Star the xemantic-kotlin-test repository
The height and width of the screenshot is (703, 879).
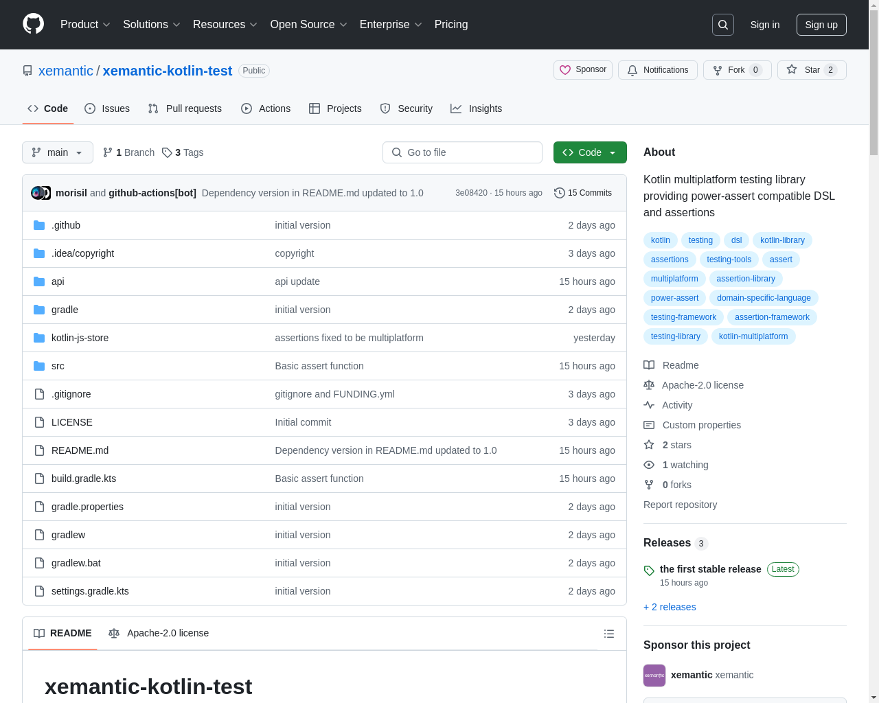812,70
